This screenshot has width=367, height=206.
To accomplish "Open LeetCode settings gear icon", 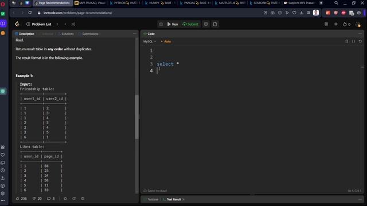I will point(336,24).
